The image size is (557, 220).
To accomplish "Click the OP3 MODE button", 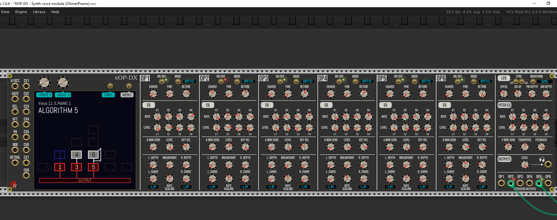I will [296, 82].
